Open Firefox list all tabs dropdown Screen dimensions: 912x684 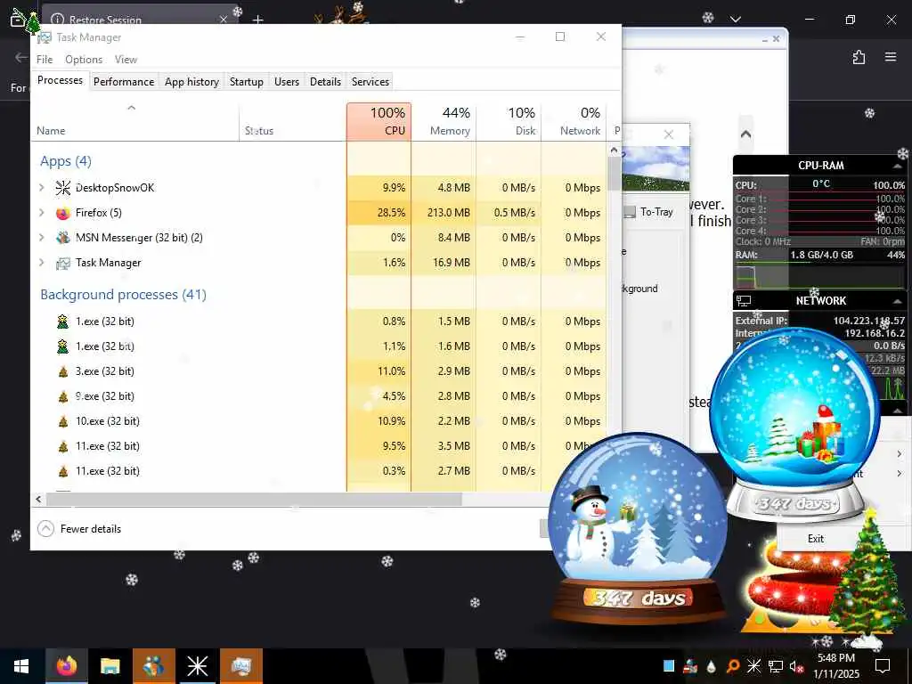pyautogui.click(x=736, y=20)
